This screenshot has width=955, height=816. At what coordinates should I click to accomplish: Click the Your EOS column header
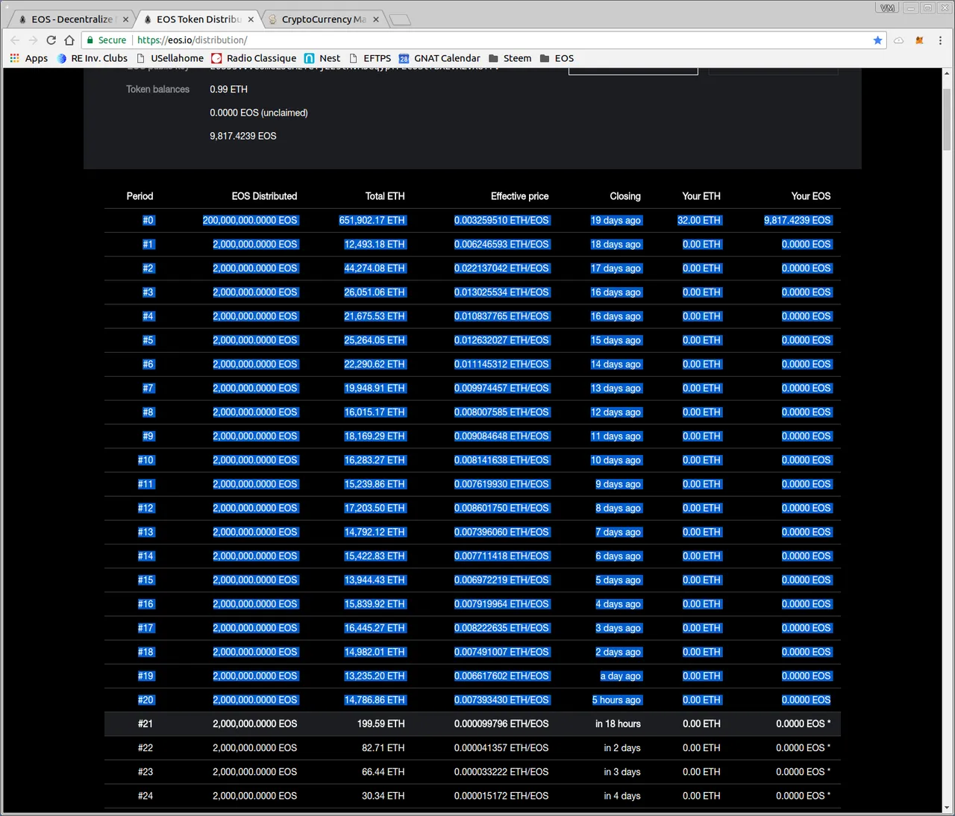[811, 196]
